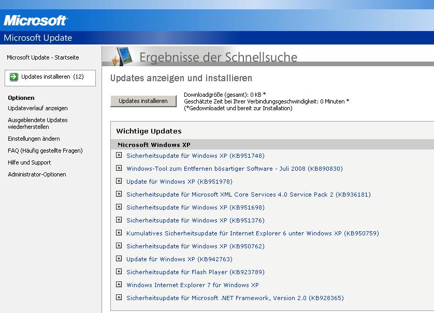Image resolution: width=434 pixels, height=313 pixels.
Task: Expand the Windows Internet Explorer 7 entry
Action: [119, 285]
